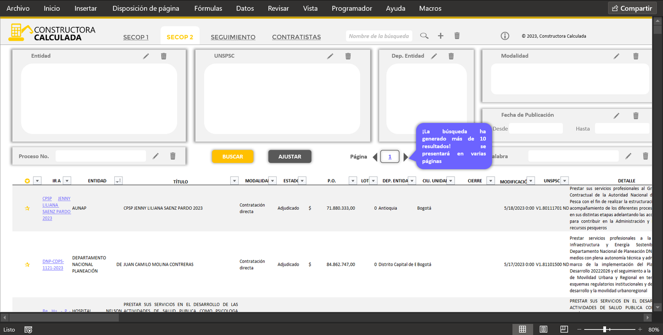Switch to the SEGUIMIENTO tab
Viewport: 663px width, 335px height.
[x=233, y=37]
